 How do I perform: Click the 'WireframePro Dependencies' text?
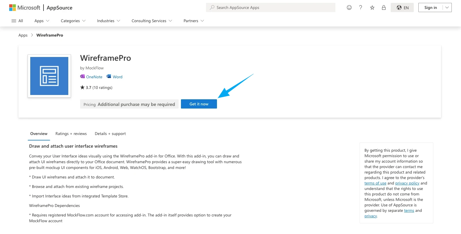54,206
